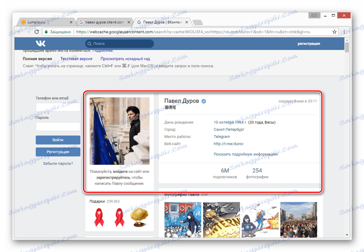The height and width of the screenshot is (252, 364).
Task: Click the first red ribbon gift
Action: pyautogui.click(x=99, y=217)
